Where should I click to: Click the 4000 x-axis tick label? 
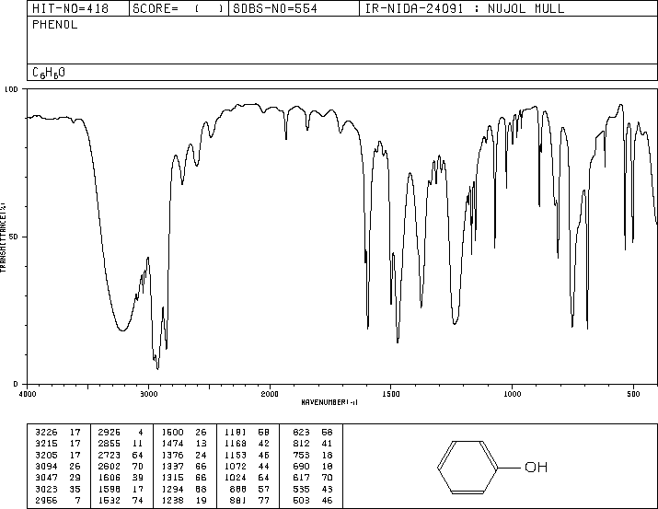coord(28,394)
